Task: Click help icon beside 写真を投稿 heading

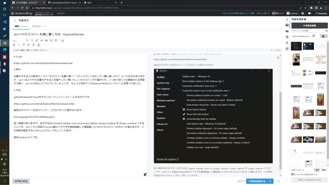Action: point(305,19)
